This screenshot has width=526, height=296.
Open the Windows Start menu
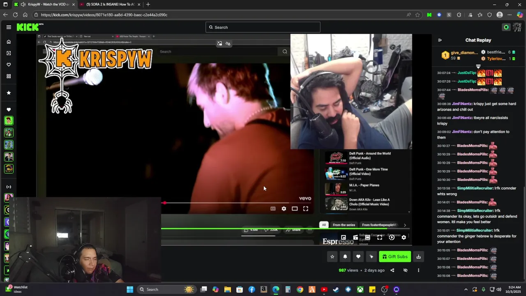[x=130, y=289]
